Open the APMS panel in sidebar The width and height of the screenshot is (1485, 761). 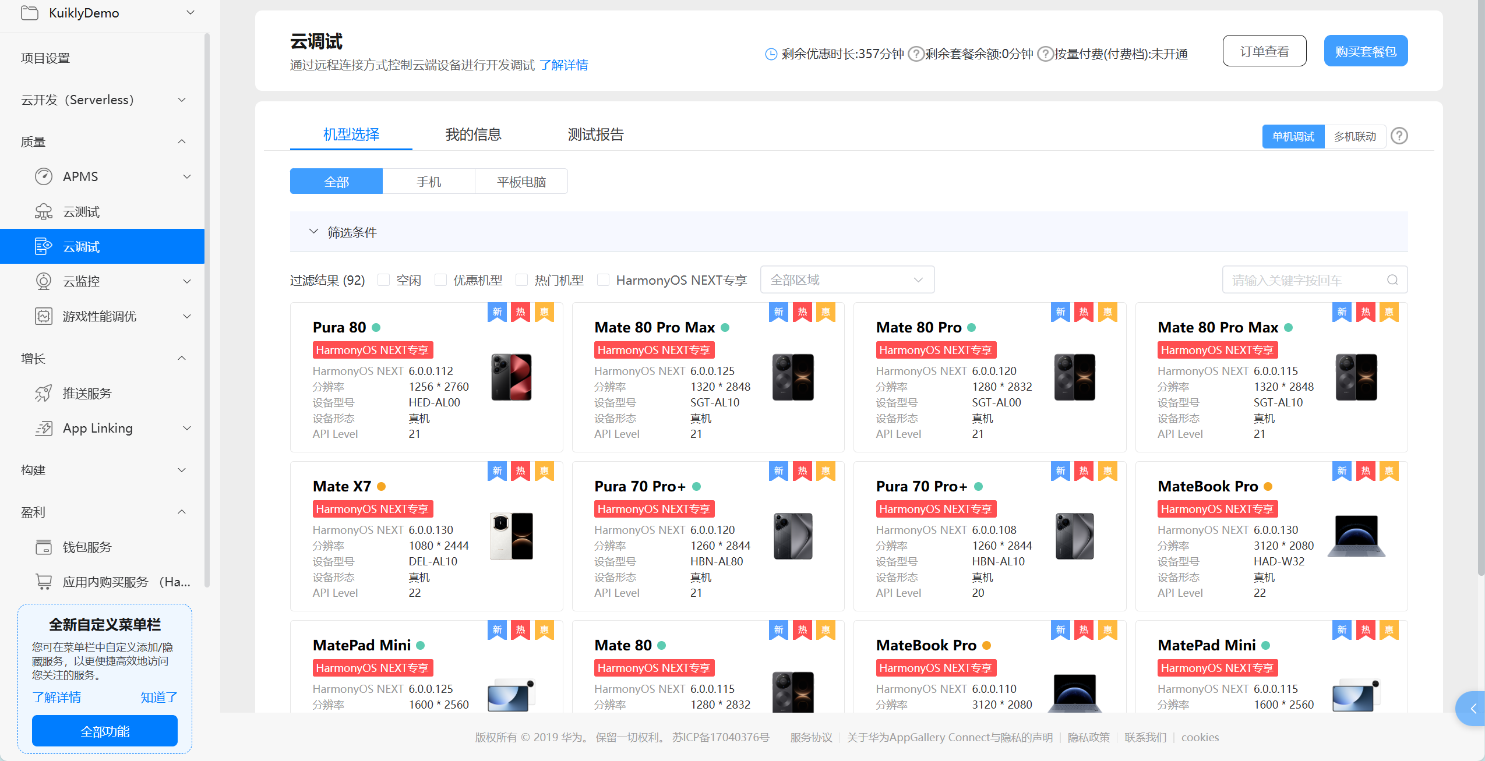point(80,176)
